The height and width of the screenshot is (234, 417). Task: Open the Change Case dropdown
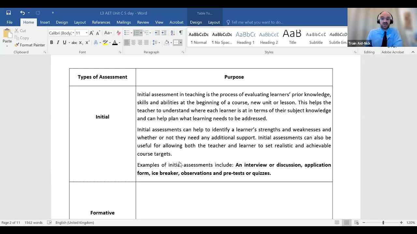coord(108,33)
